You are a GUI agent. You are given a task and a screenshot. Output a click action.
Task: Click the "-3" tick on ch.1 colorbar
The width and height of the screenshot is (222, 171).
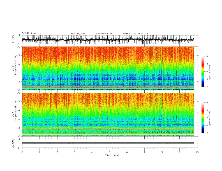click(x=207, y=56)
